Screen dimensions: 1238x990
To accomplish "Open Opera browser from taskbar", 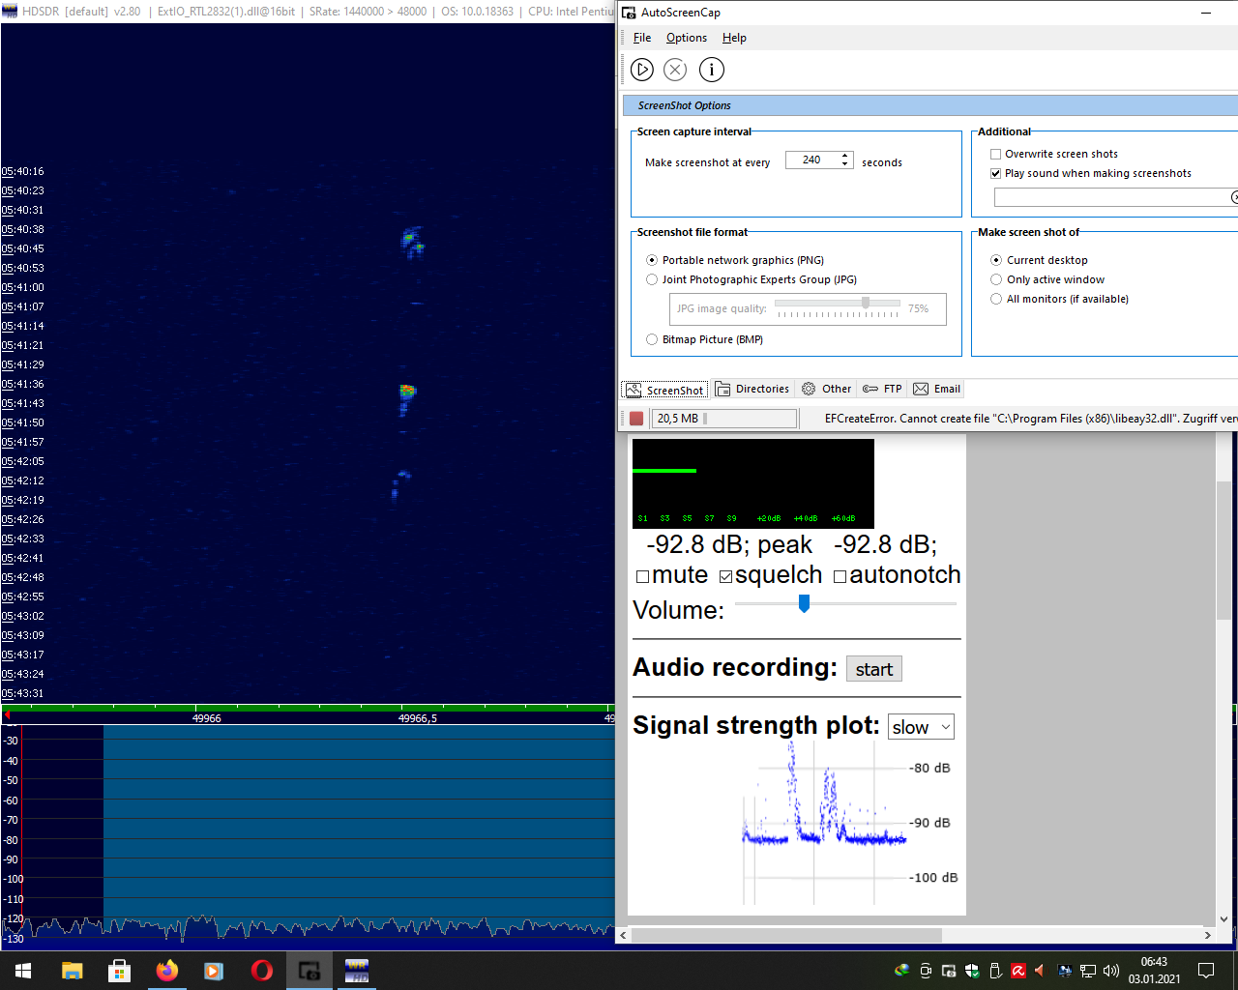I will 262,971.
